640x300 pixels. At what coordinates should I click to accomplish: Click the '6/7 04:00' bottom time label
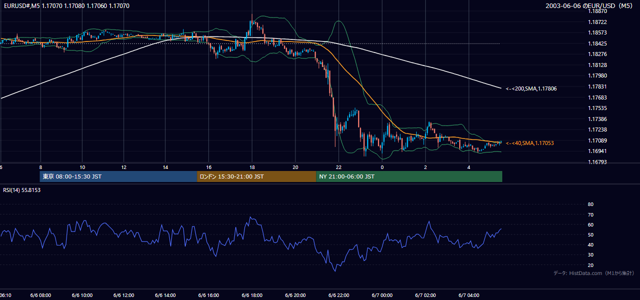[469, 295]
